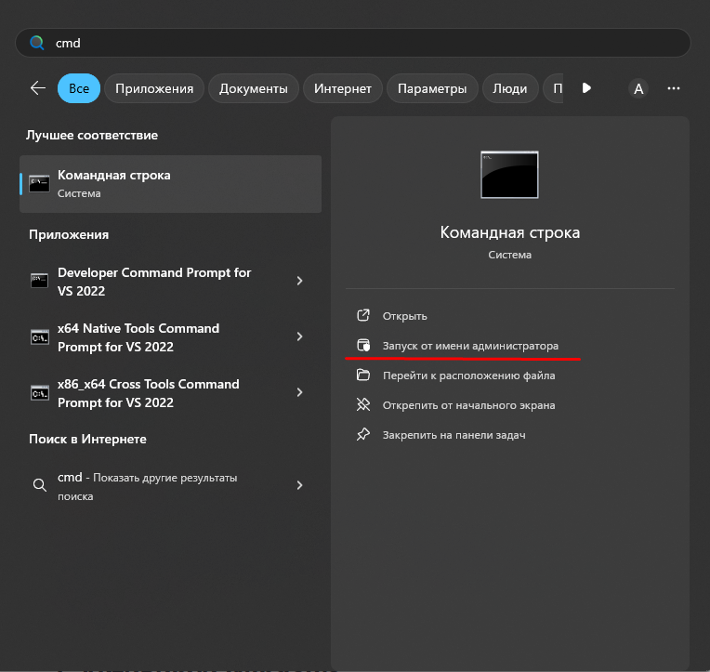Click the cmd web search result

[170, 486]
